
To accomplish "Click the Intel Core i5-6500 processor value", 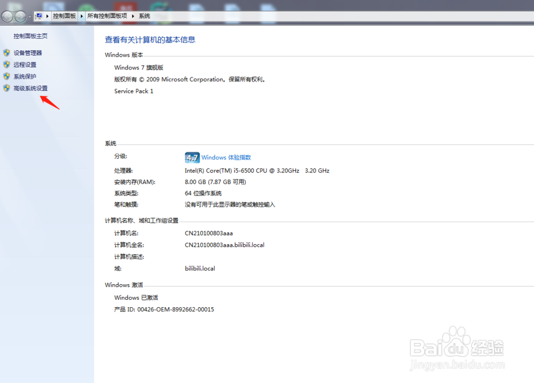I will point(257,170).
